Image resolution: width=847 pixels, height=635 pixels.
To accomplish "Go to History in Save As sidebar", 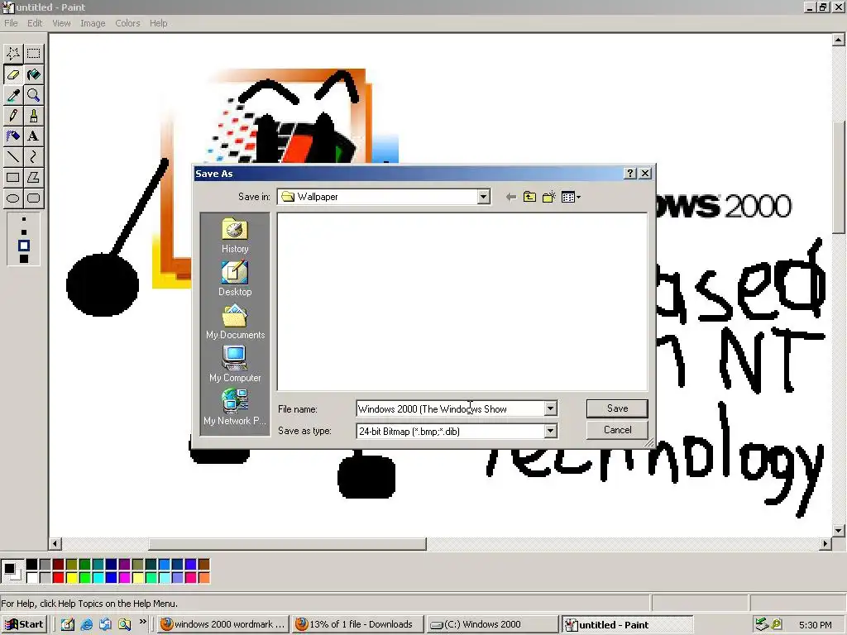I will coord(234,236).
